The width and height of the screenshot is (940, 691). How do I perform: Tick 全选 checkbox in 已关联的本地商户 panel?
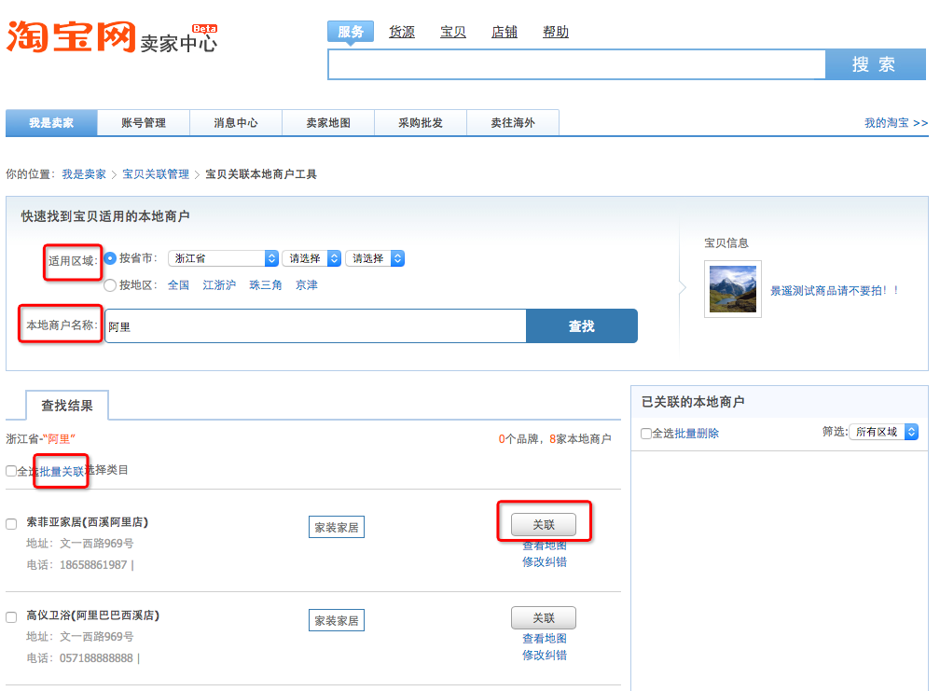(x=646, y=434)
